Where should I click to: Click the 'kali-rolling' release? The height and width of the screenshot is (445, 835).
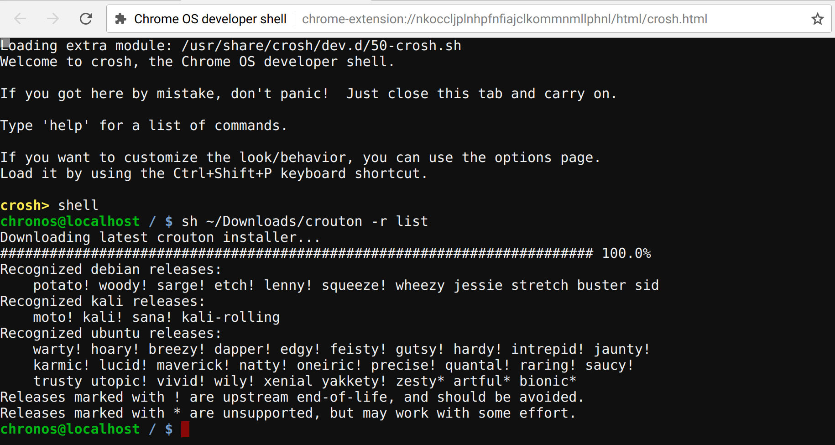tap(231, 317)
